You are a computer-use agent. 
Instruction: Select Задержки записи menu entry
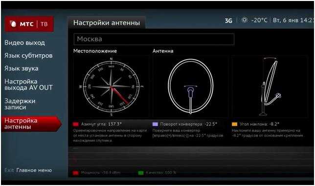click(20, 104)
